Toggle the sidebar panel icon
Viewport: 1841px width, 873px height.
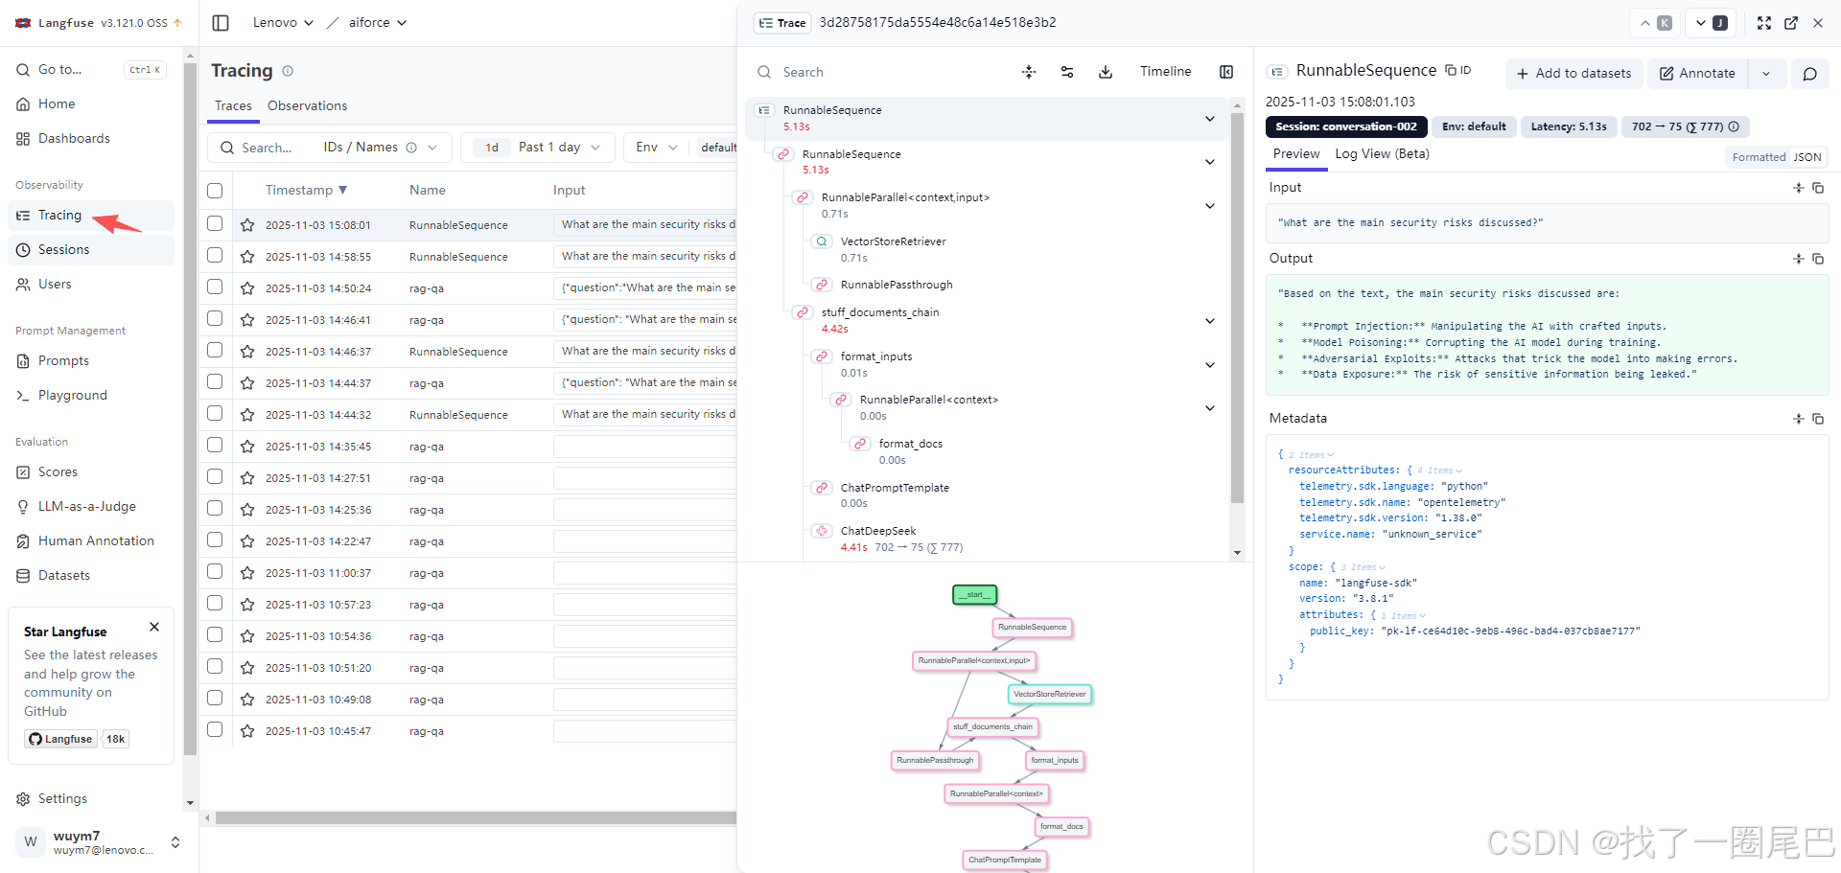(x=221, y=23)
